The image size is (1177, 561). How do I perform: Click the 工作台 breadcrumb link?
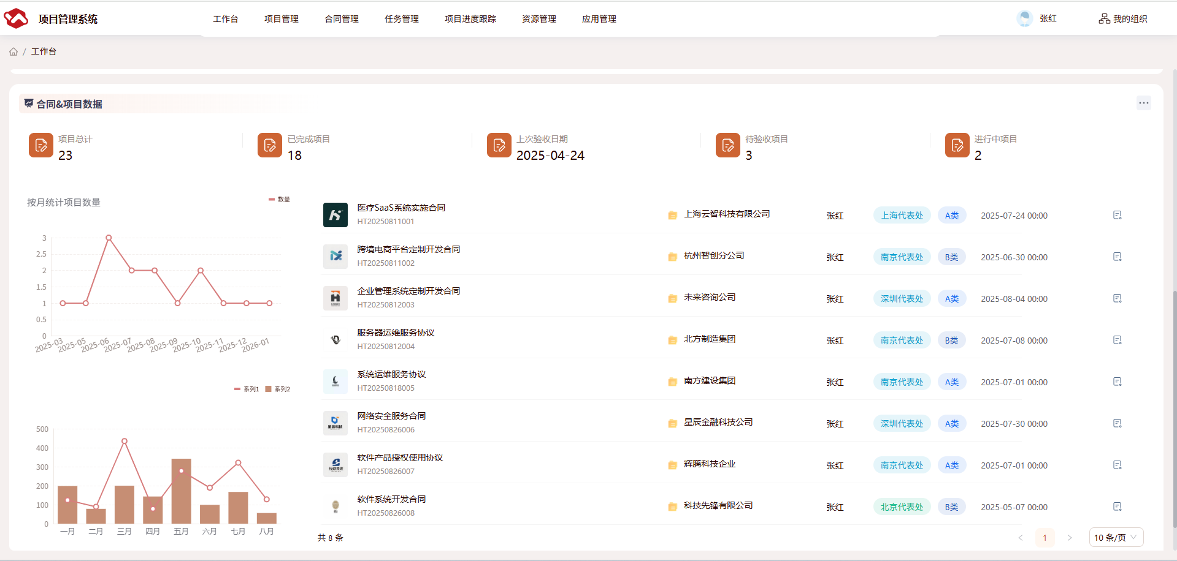tap(44, 51)
